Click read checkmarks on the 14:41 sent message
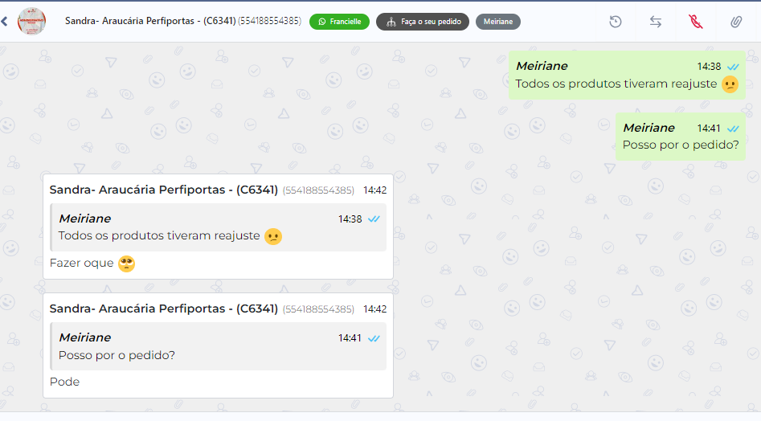761x421 pixels. 733,129
